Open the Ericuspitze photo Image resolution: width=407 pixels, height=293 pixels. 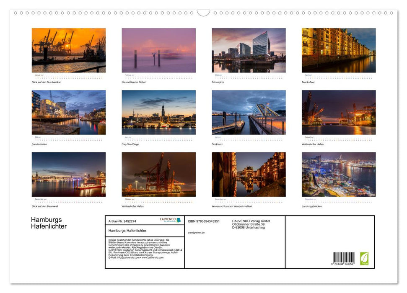(249, 50)
